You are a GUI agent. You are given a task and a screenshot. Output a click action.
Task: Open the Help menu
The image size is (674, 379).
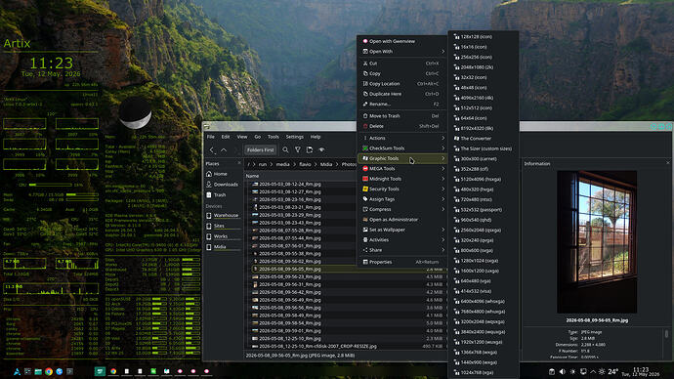pos(316,137)
